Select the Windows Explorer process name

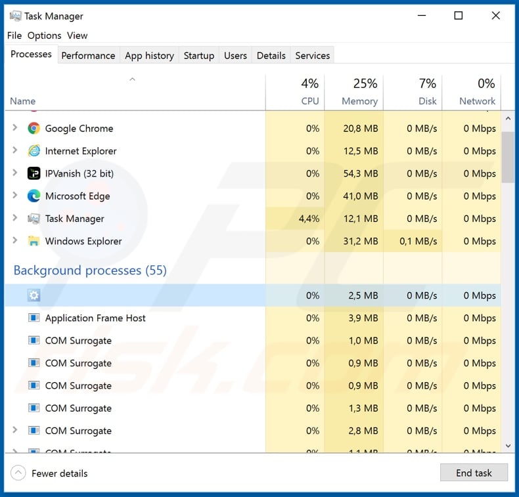(83, 241)
